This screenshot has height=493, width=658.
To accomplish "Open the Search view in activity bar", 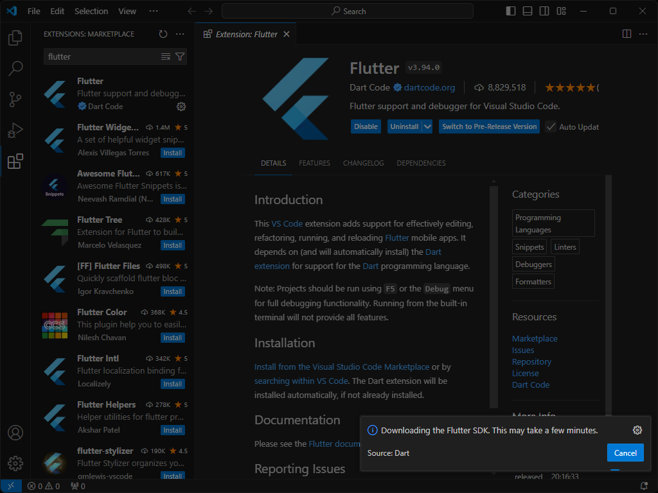I will 15,68.
